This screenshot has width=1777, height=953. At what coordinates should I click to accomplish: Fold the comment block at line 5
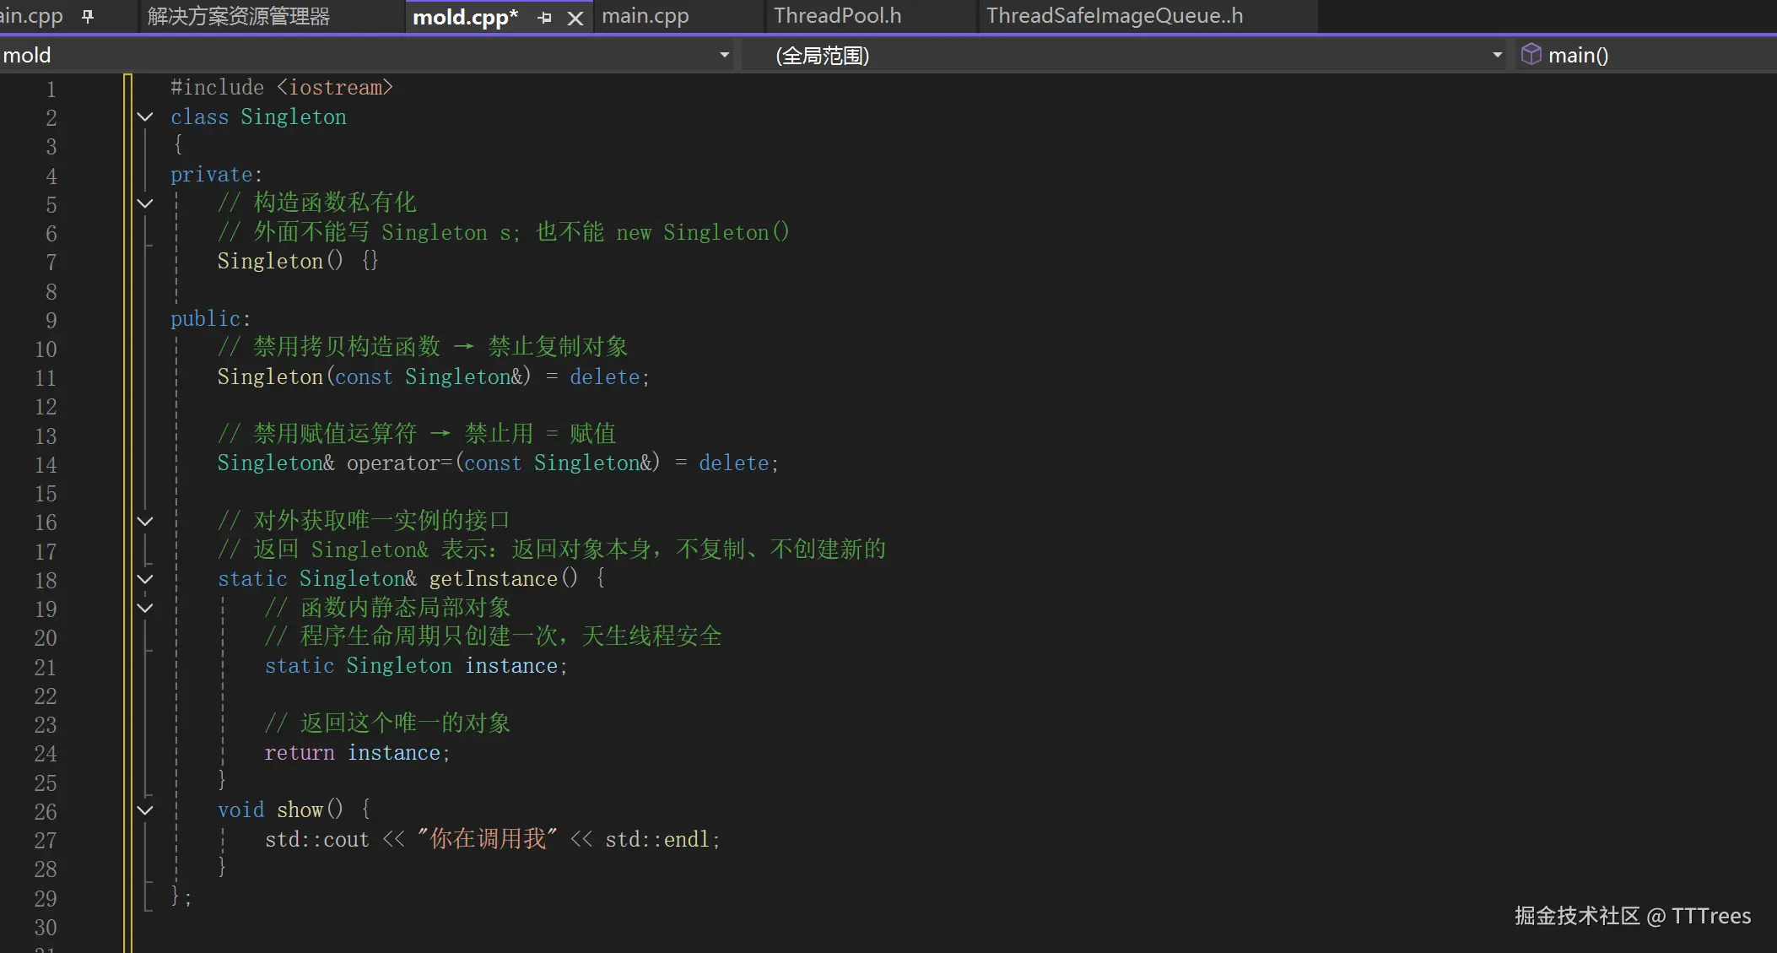pyautogui.click(x=145, y=203)
